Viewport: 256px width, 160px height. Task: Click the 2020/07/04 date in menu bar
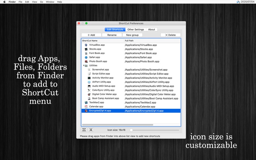pyautogui.click(x=247, y=2)
